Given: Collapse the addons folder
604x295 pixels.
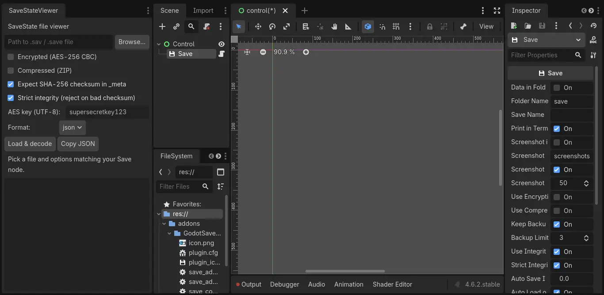Looking at the screenshot, I should 164,224.
